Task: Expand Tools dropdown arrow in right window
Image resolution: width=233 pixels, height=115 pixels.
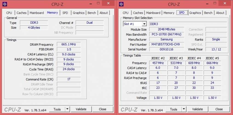Action: coord(184,109)
